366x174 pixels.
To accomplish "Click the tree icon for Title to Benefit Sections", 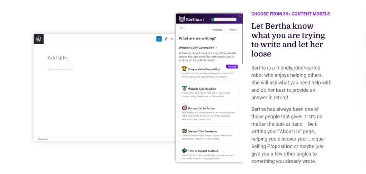I will tap(184, 151).
